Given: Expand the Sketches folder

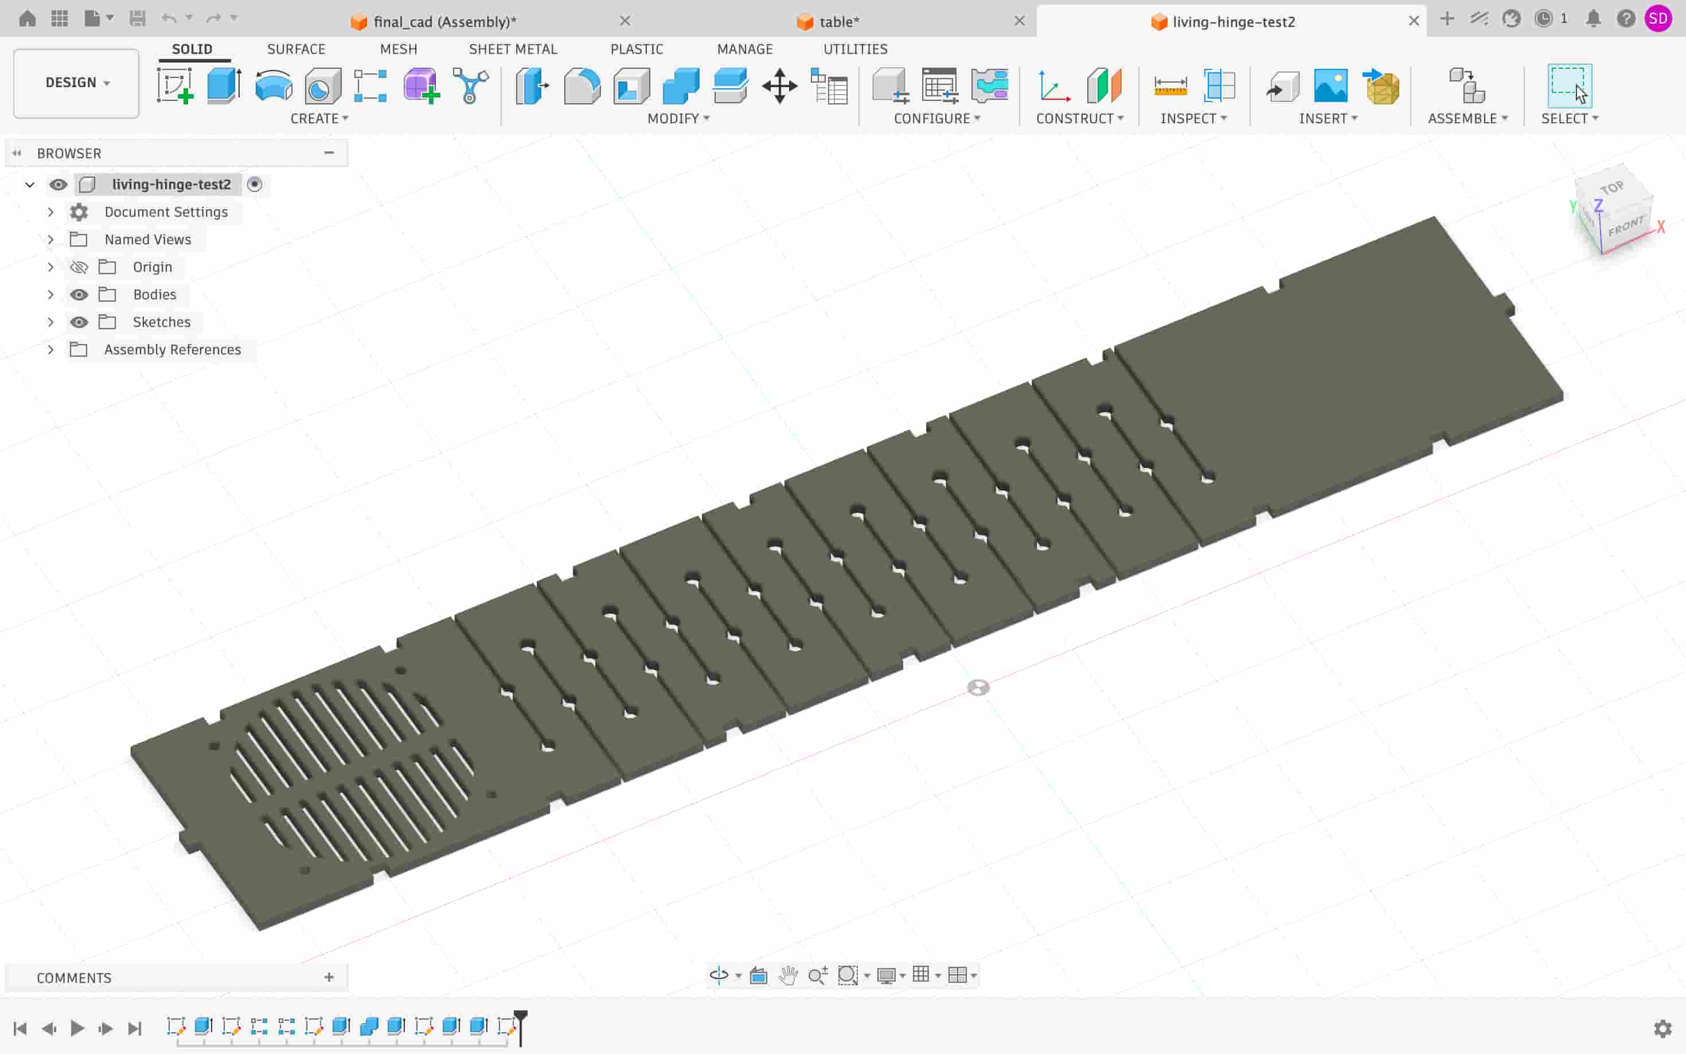Looking at the screenshot, I should click(x=50, y=322).
